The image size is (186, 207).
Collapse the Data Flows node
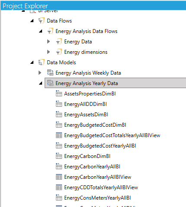click(32, 21)
